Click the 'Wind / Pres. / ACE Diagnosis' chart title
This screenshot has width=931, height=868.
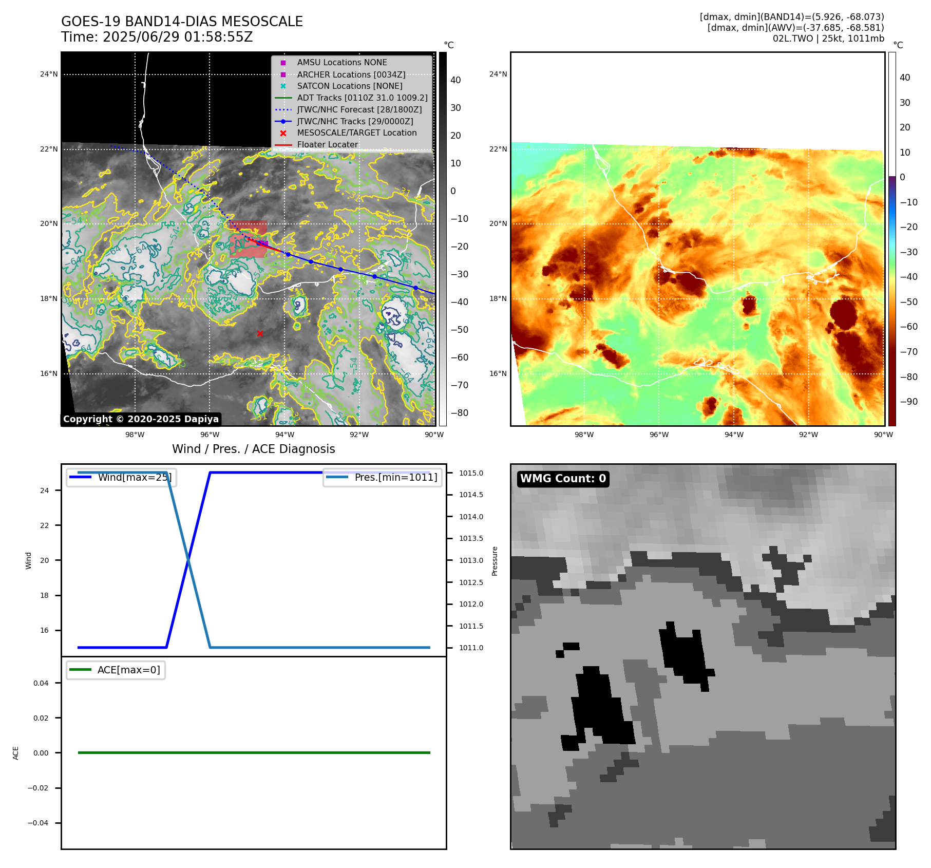coord(254,449)
